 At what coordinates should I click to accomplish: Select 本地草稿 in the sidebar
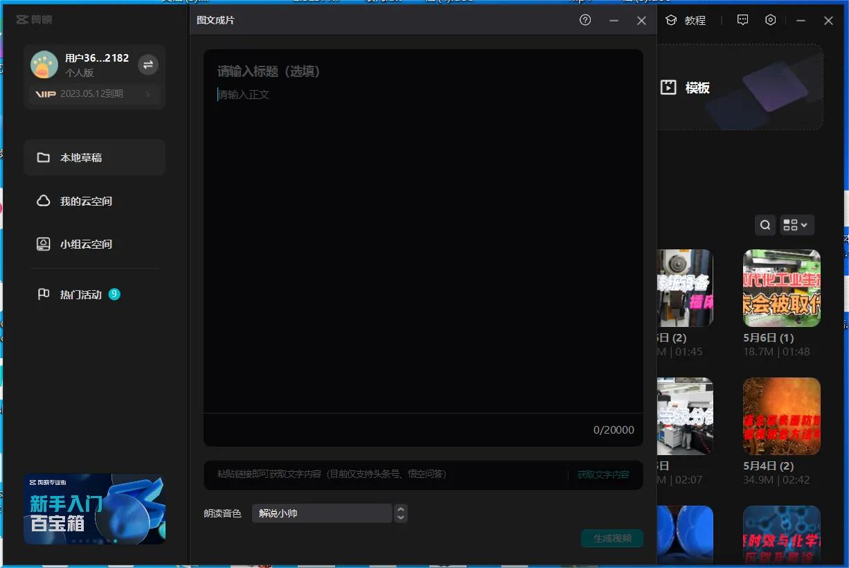click(x=94, y=157)
